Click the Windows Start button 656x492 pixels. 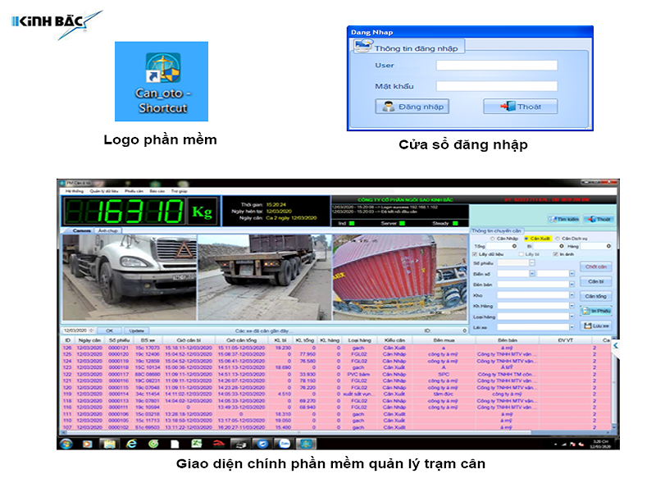tap(66, 444)
